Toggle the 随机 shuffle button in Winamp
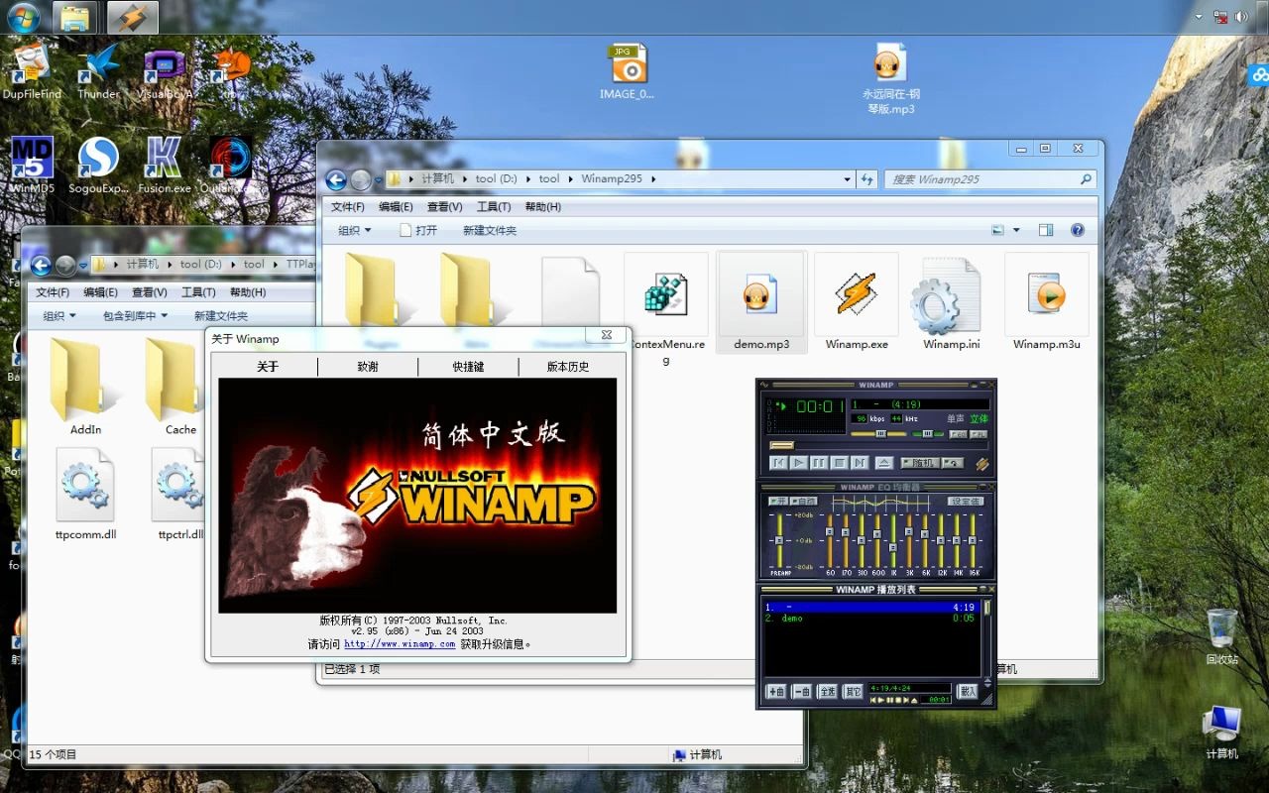Screen dimensions: 1269x793 click(x=920, y=463)
